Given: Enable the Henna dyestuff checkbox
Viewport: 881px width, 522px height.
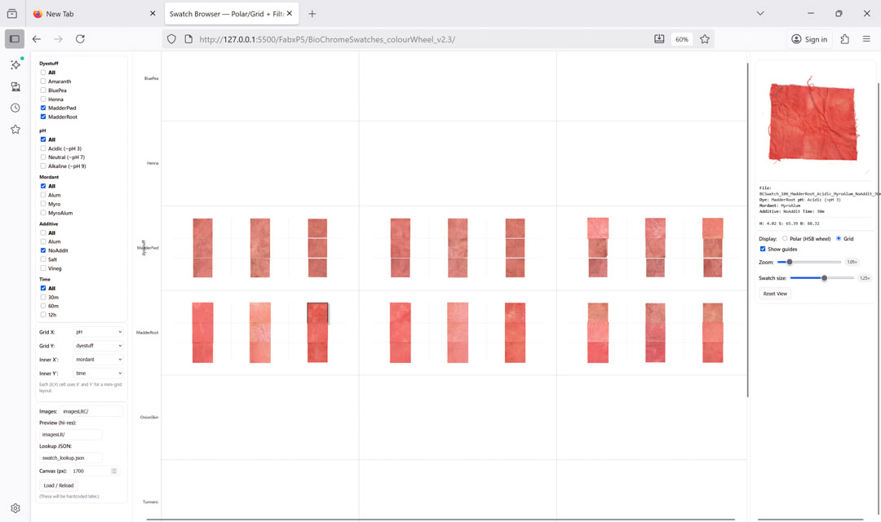Looking at the screenshot, I should pos(43,100).
